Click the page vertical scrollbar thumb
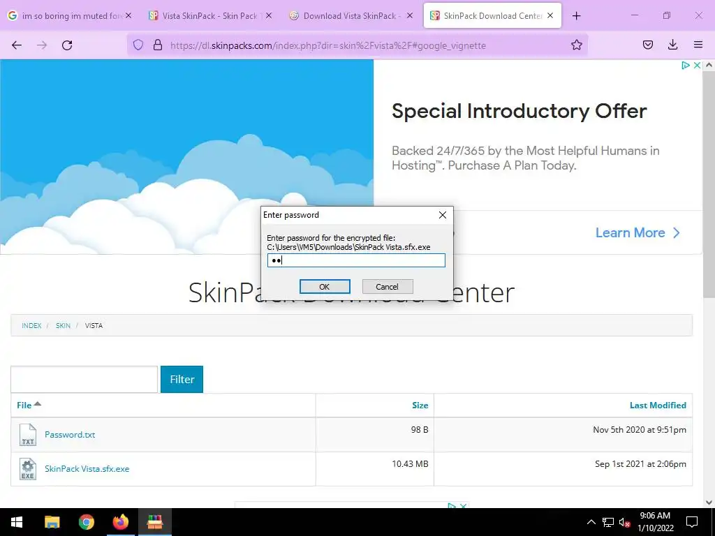Image resolution: width=715 pixels, height=536 pixels. point(709,184)
